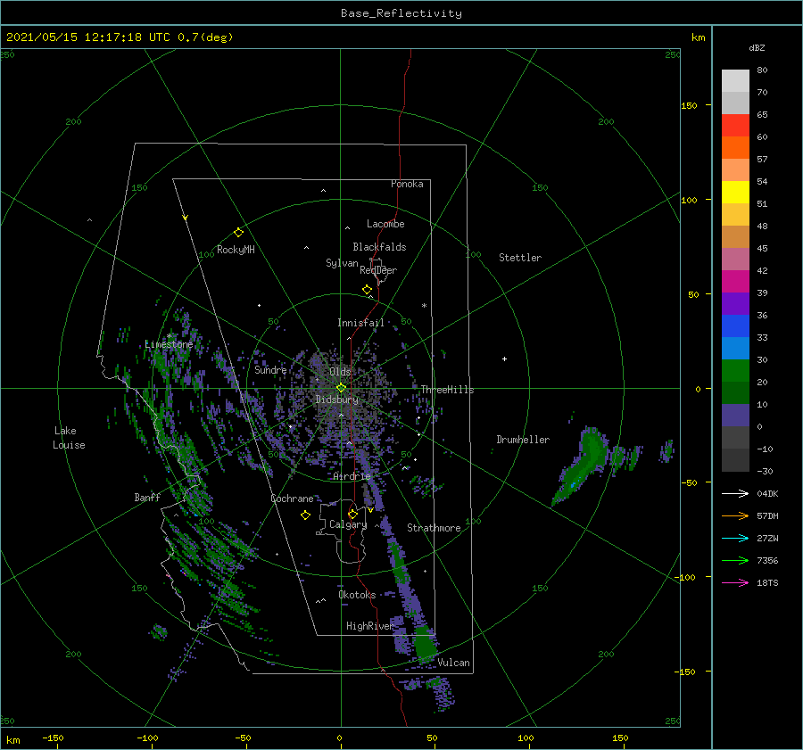Click the Innisfail label

pyautogui.click(x=360, y=323)
